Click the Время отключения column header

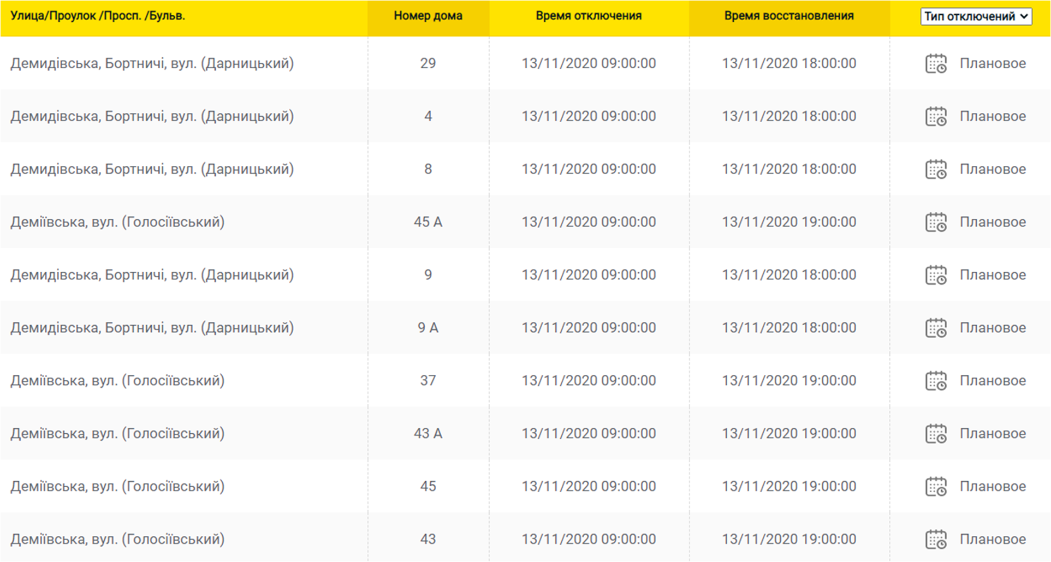click(x=589, y=16)
